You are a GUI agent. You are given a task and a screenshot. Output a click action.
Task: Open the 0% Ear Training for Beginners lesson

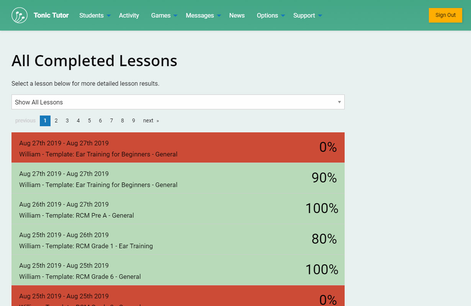(178, 148)
